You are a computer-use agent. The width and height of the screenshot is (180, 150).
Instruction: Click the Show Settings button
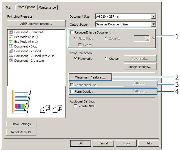tap(21, 124)
